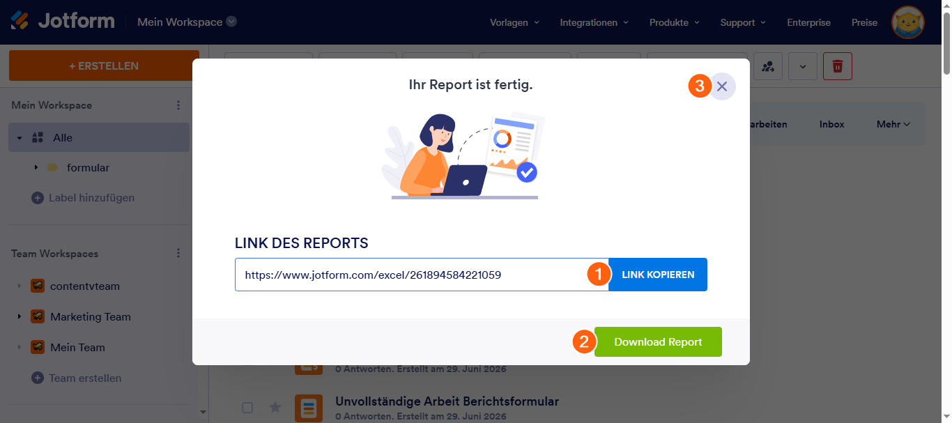The image size is (952, 423).
Task: Click the 'LINK DES REPORTS' label
Action: [302, 243]
